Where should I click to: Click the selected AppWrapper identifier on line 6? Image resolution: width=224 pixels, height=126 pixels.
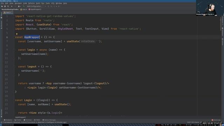(32, 37)
